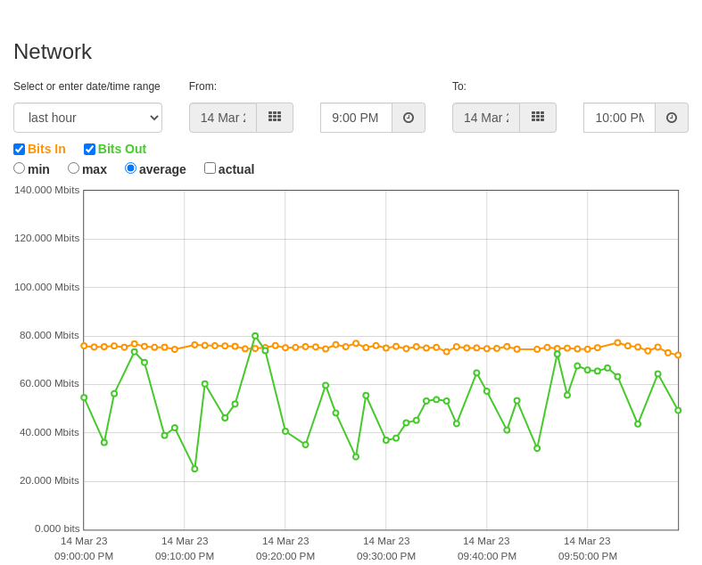Click the '0.000 bits' axis label
702x565 pixels.
(57, 528)
